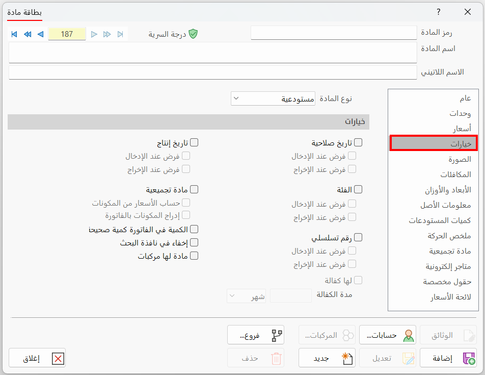
Task: Check إخفاء في نافذة البحث
Action: (194, 242)
